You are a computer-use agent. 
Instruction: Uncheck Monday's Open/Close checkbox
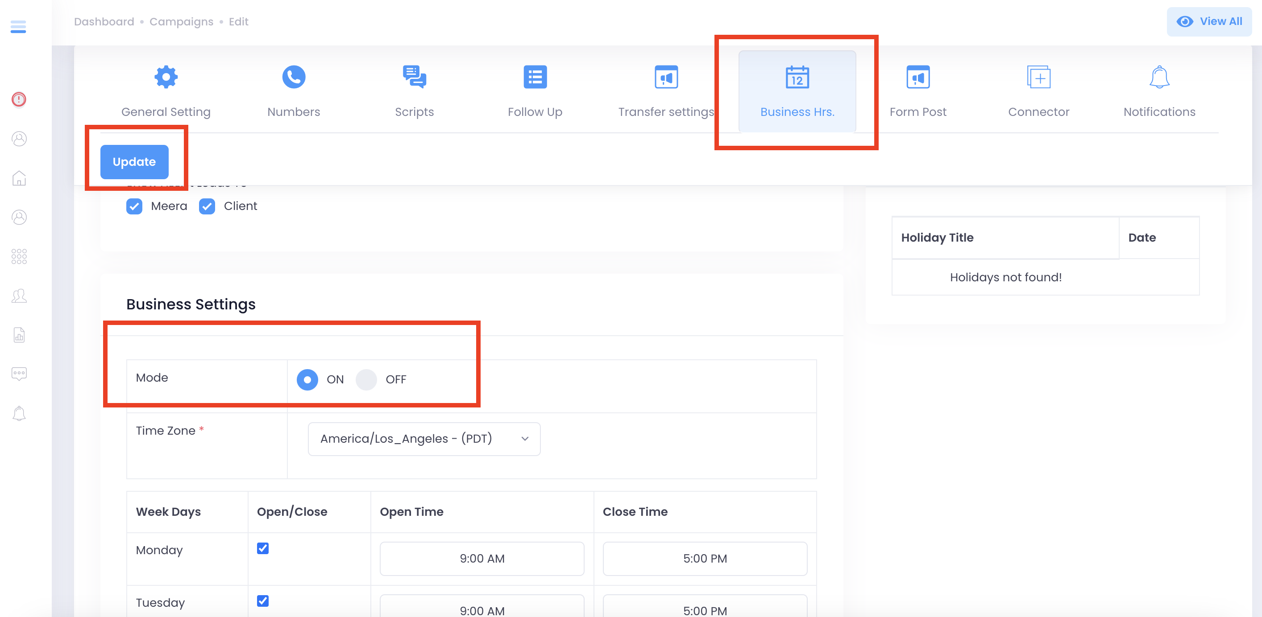coord(262,548)
